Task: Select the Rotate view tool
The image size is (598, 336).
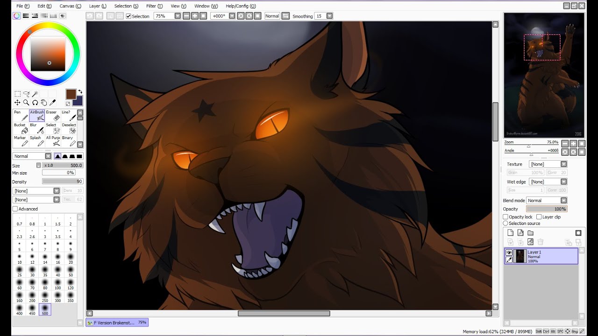Action: [x=35, y=103]
